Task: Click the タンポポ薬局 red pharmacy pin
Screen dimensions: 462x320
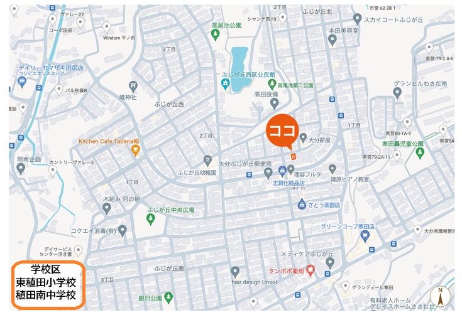Action: click(311, 270)
